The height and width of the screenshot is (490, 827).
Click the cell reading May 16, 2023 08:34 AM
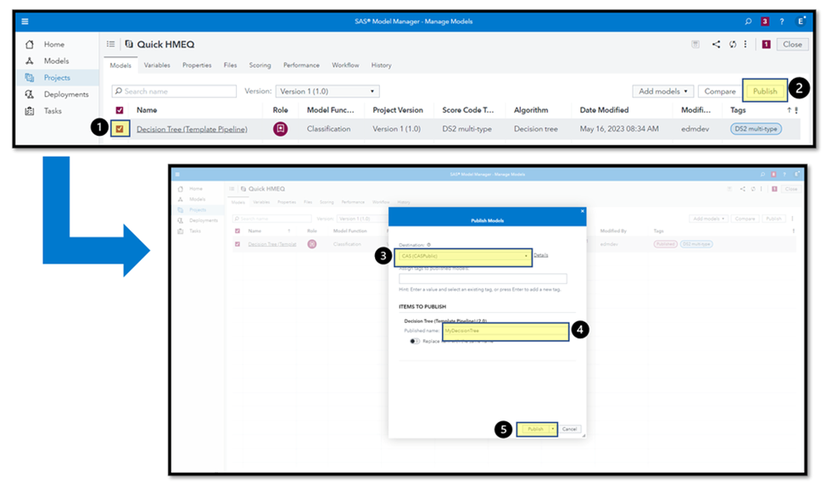point(619,129)
